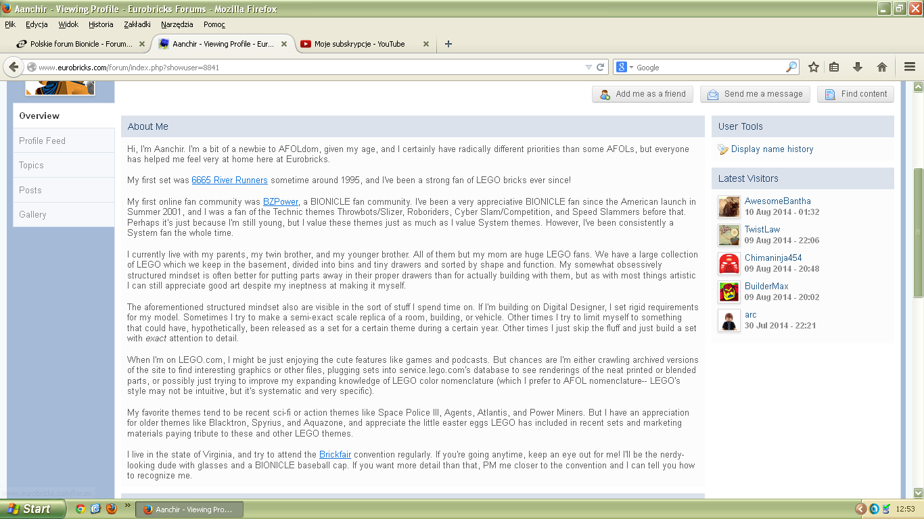Click AwesomeBantha's avatar thumbnail
Image resolution: width=924 pixels, height=519 pixels.
click(729, 207)
